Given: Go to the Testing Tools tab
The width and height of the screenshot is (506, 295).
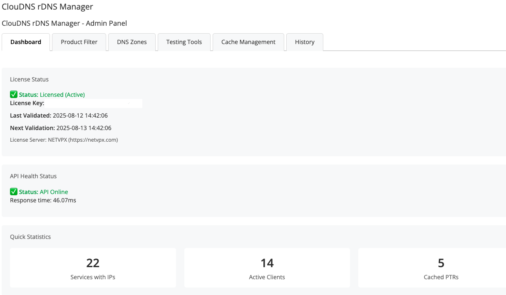Looking at the screenshot, I should 184,42.
